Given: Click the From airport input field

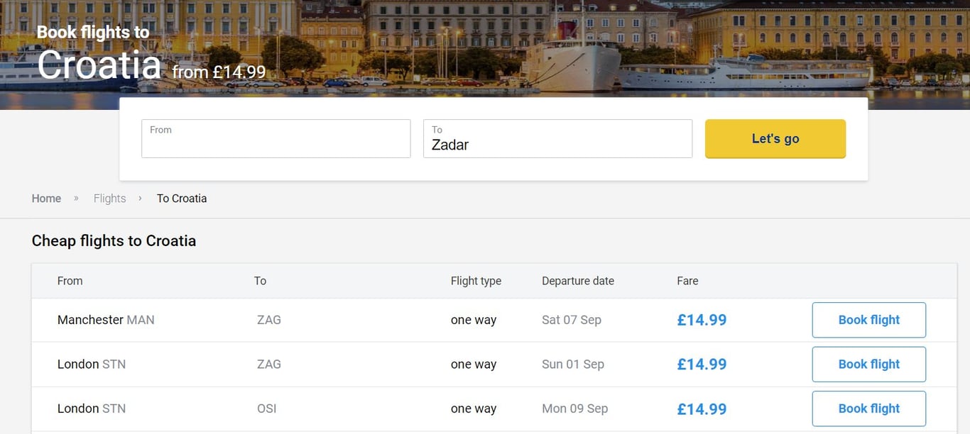Looking at the screenshot, I should (x=276, y=139).
